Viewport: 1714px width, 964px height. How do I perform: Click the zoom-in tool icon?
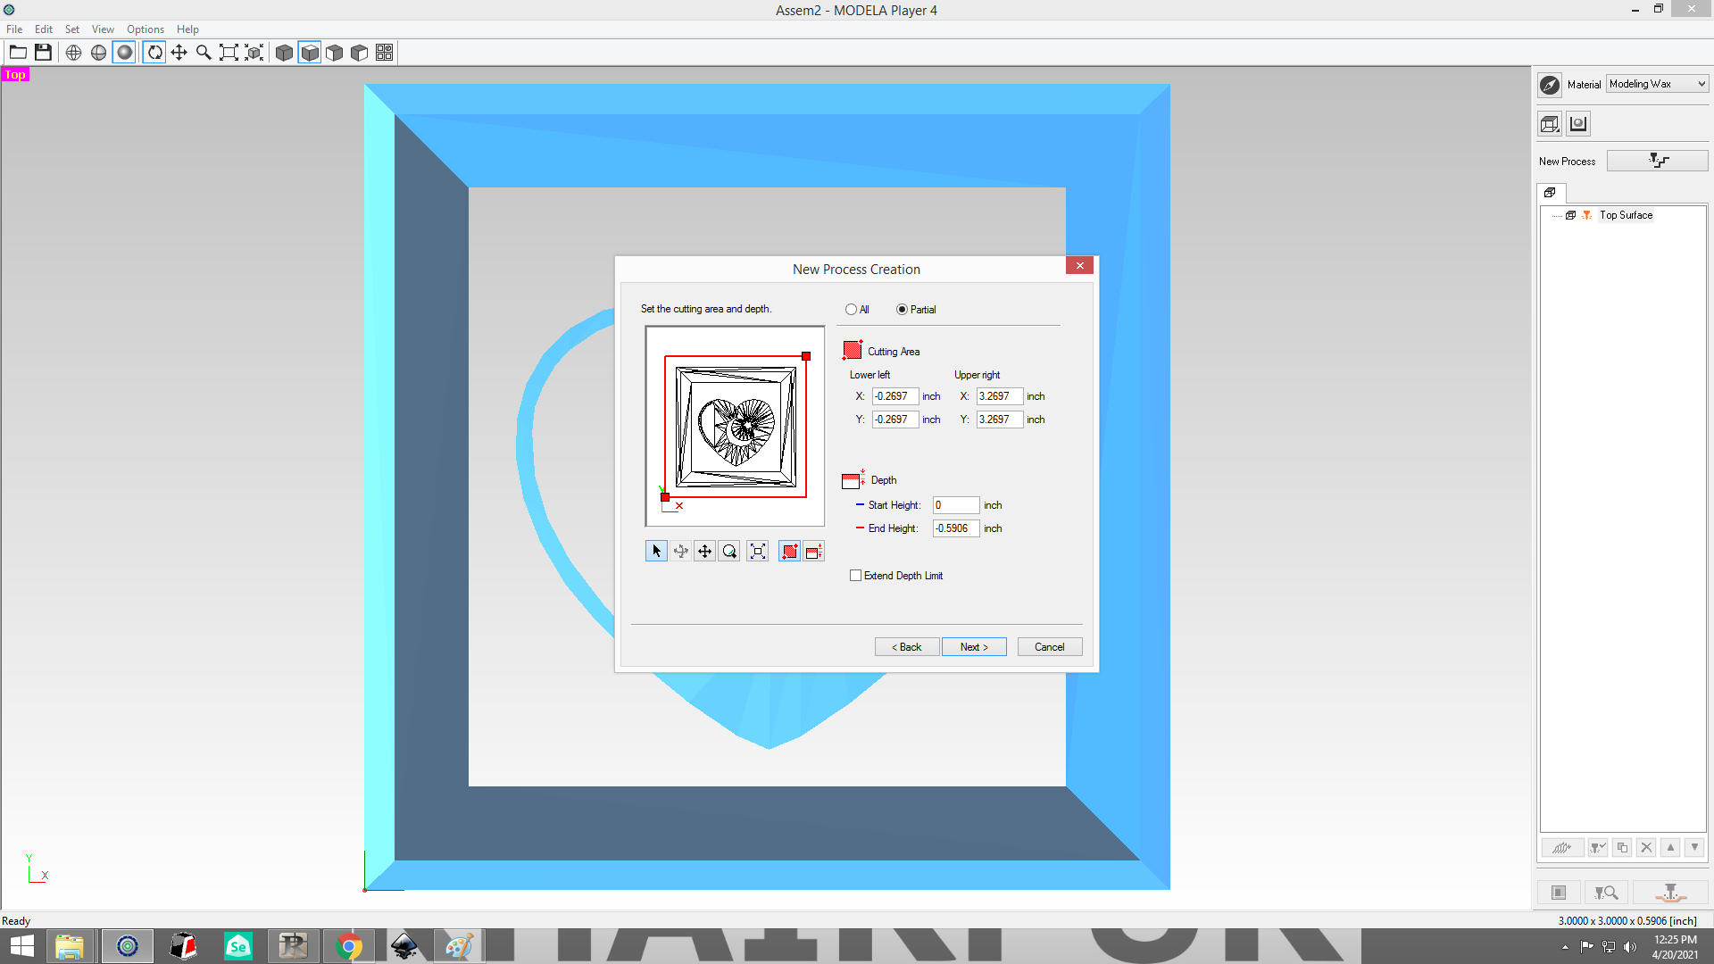[x=204, y=52]
